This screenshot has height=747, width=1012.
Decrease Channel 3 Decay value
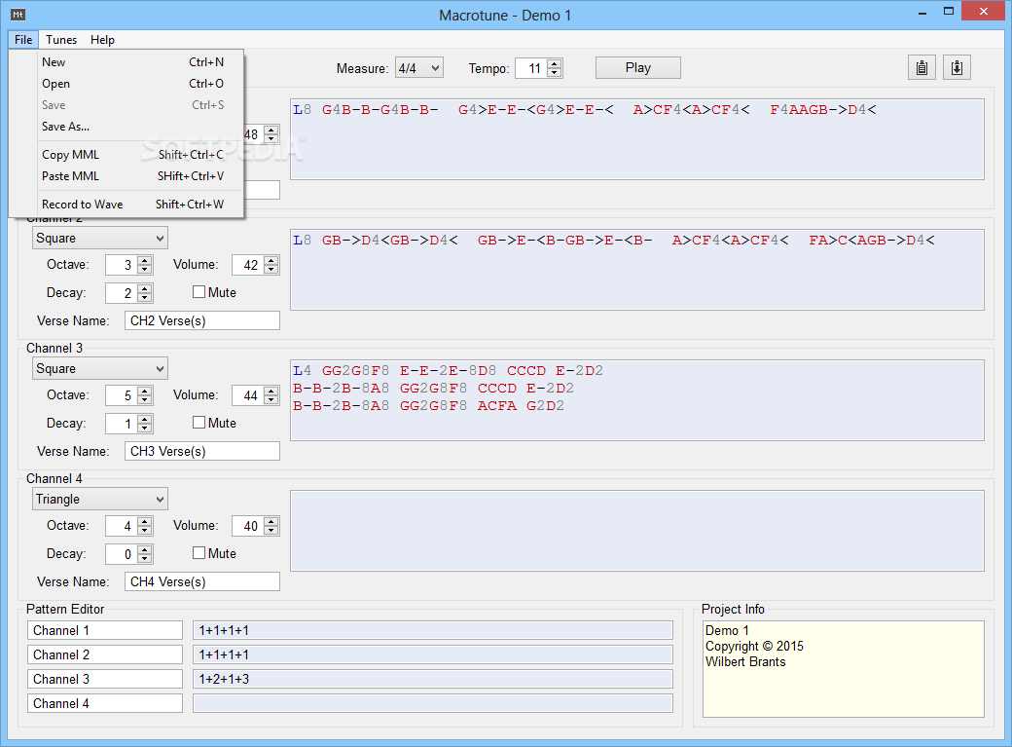[x=145, y=428]
